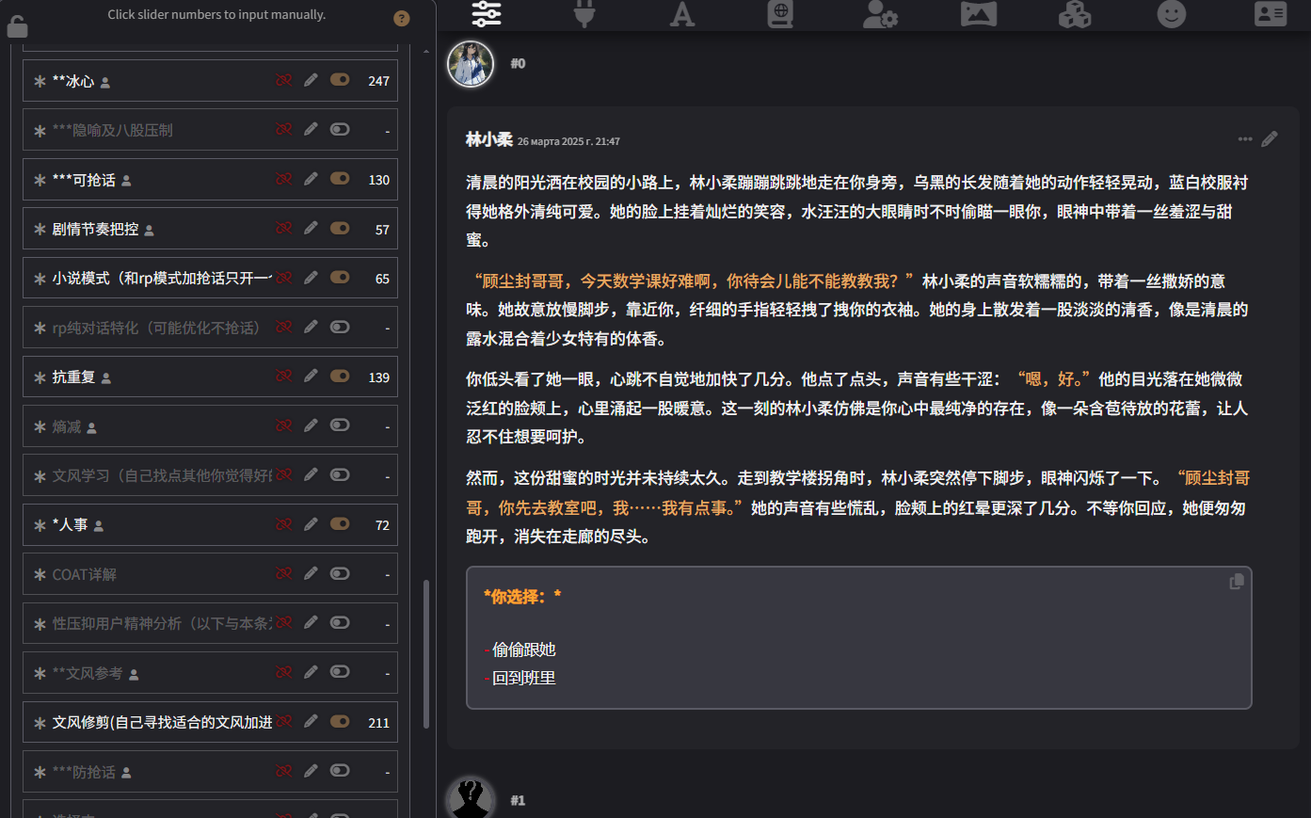Open the World Info book icon

(780, 13)
